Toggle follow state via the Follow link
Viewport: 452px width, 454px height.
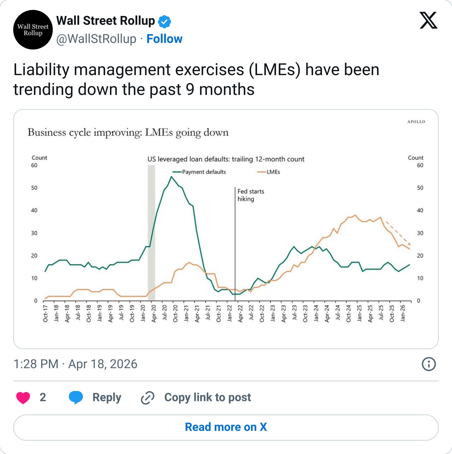tap(164, 39)
